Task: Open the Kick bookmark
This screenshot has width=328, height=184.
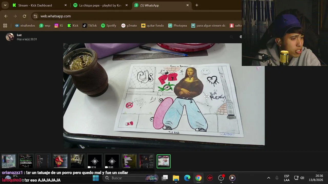Action: click(73, 26)
